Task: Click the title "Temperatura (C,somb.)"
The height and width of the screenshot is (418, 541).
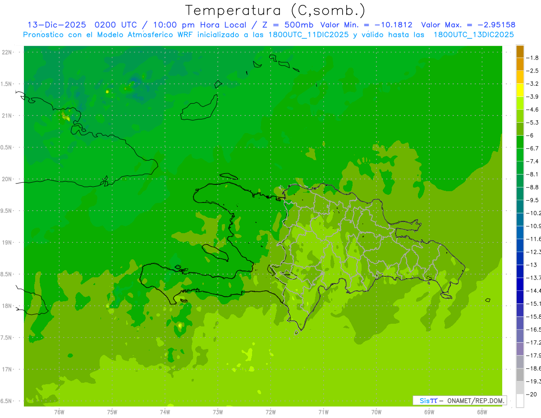Action: pyautogui.click(x=275, y=10)
